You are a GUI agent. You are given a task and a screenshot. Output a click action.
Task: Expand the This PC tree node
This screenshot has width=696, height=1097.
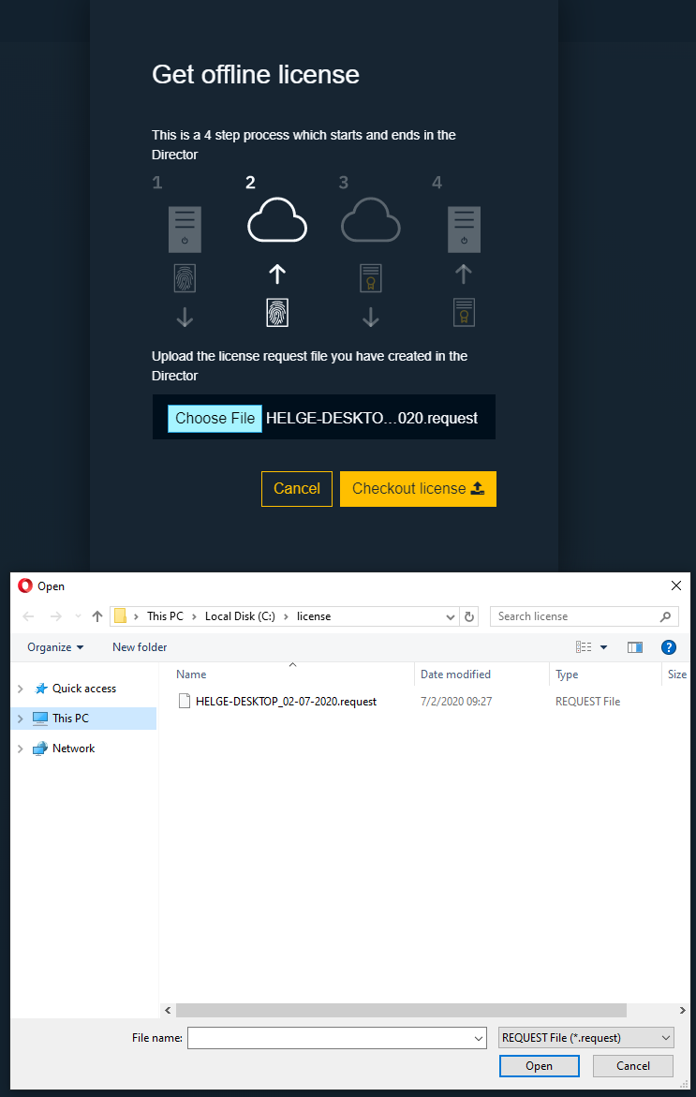tap(21, 718)
